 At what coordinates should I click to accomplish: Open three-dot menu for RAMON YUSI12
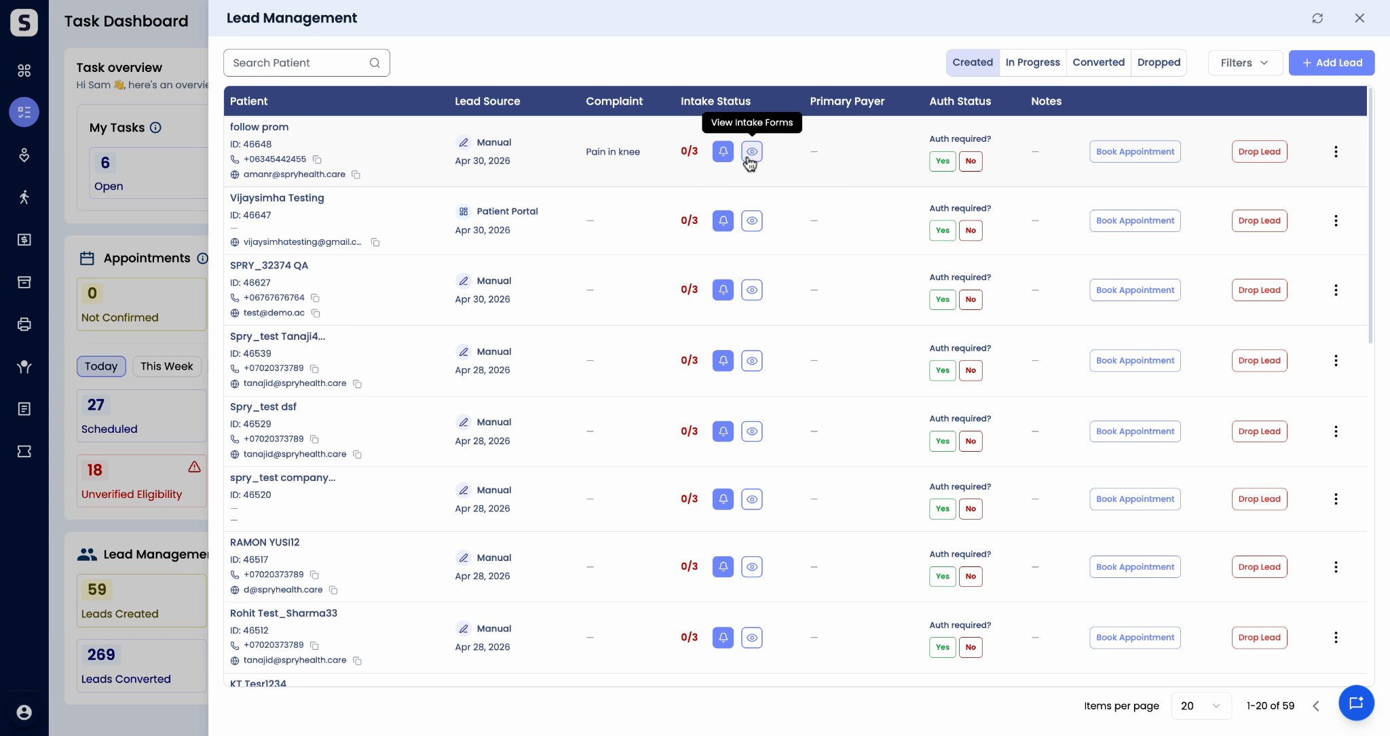(1336, 567)
